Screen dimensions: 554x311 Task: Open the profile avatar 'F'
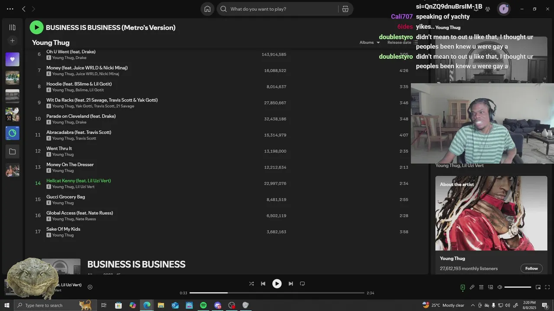(x=504, y=9)
